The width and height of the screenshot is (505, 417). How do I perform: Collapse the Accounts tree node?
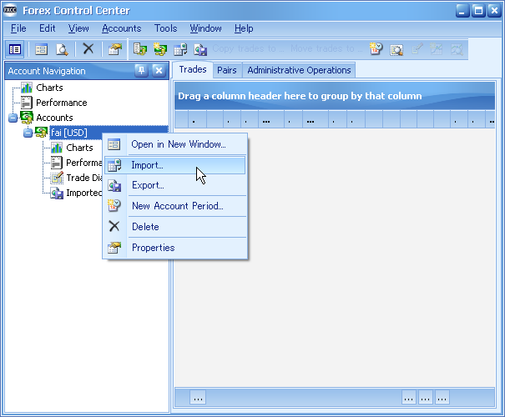pyautogui.click(x=13, y=118)
